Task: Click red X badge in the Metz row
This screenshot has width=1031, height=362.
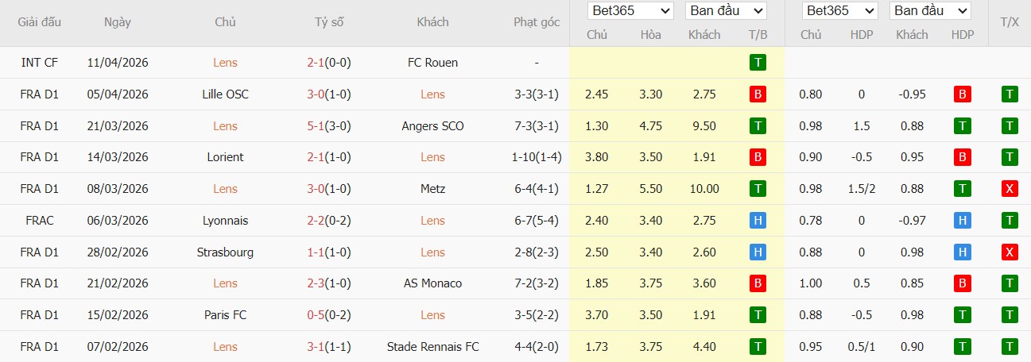Action: 1010,189
